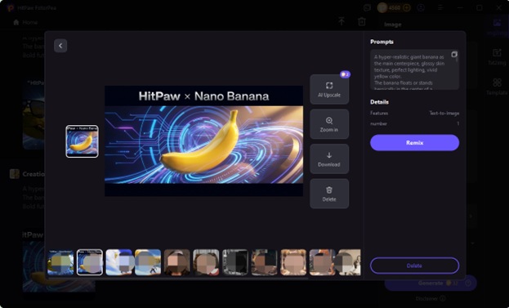Click the plus icon to add credits
The image size is (509, 308).
tap(406, 8)
